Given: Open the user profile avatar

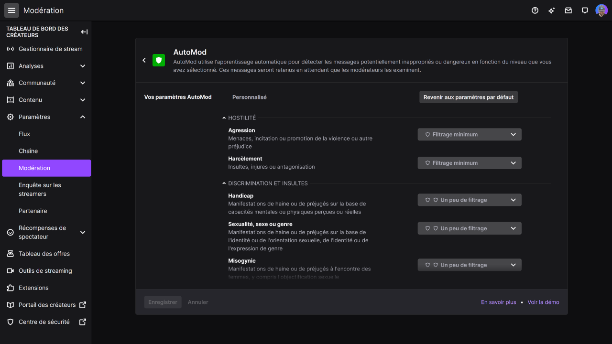Looking at the screenshot, I should [601, 11].
